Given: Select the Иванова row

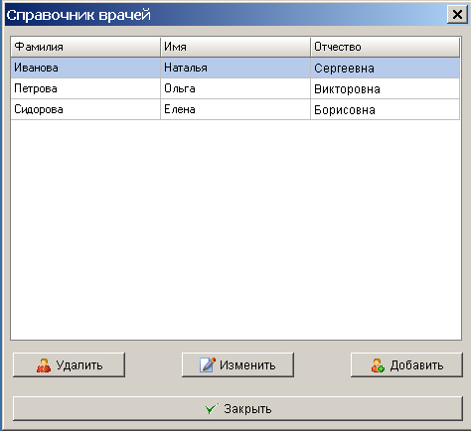Looking at the screenshot, I should pos(235,68).
